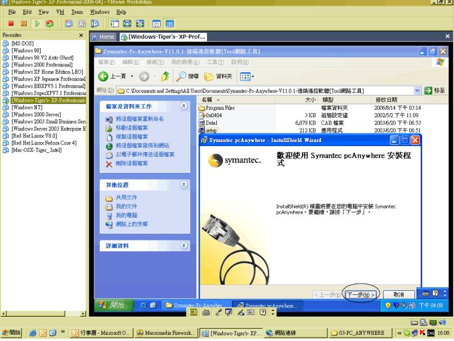Open the Team menu
454x341 pixels.
tap(77, 12)
